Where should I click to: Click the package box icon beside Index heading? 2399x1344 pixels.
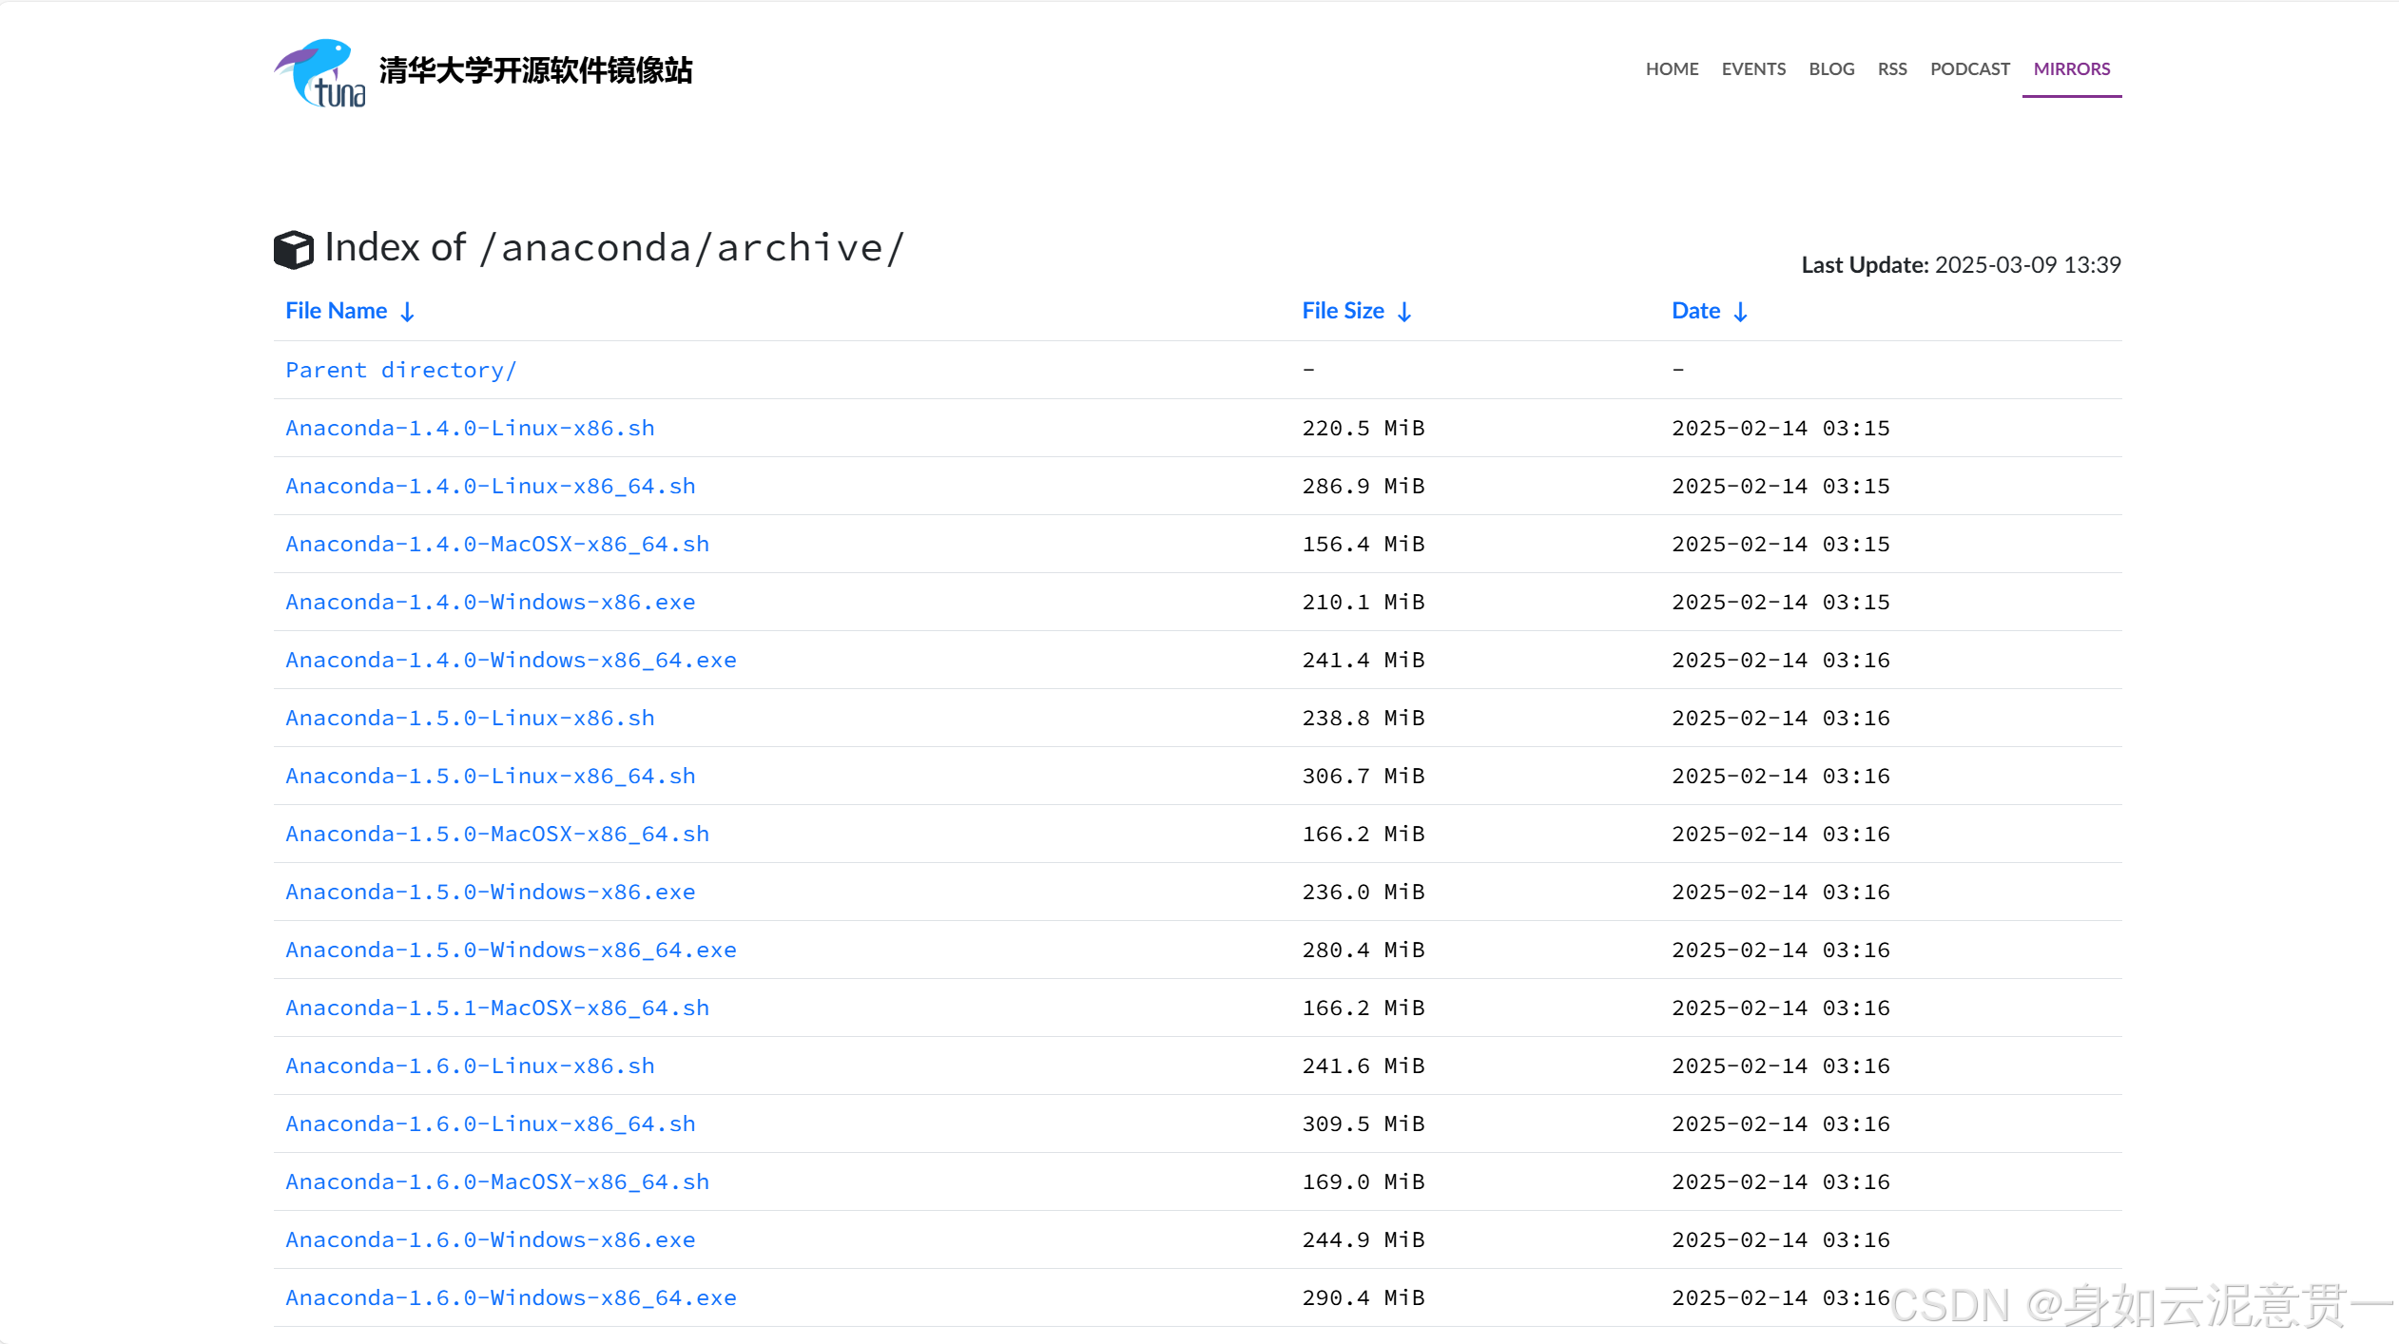point(293,249)
